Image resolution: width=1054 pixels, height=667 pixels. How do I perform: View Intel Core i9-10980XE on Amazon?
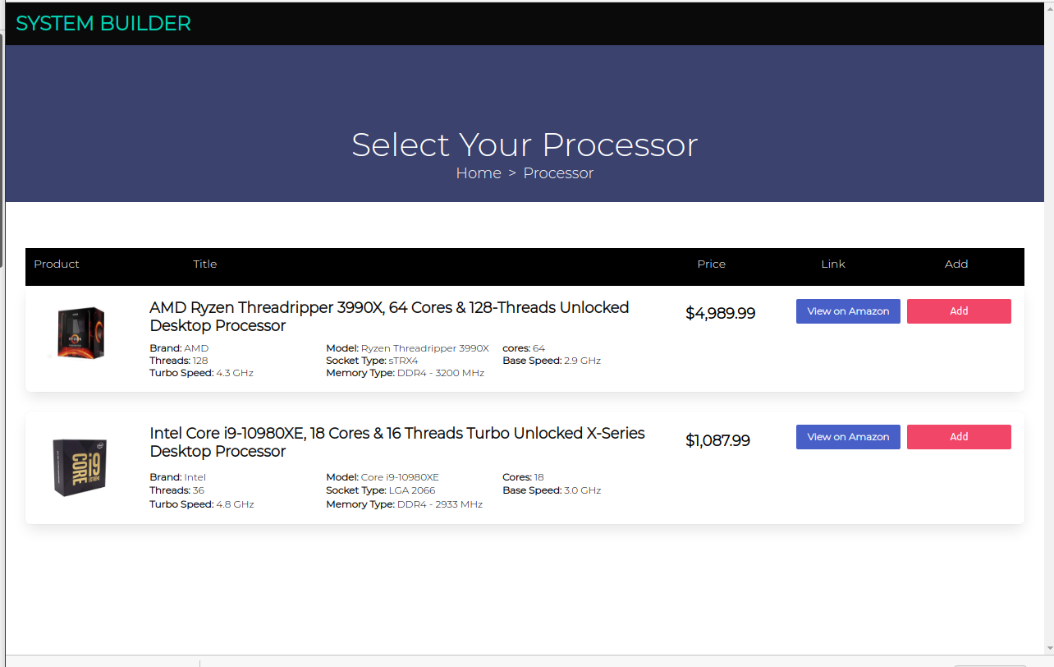click(848, 437)
